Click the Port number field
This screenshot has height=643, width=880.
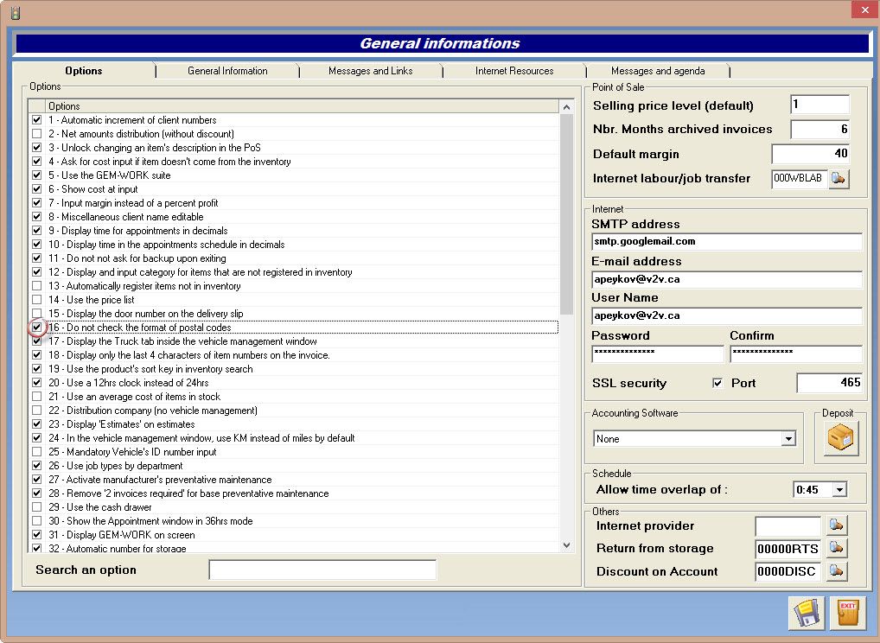(830, 383)
